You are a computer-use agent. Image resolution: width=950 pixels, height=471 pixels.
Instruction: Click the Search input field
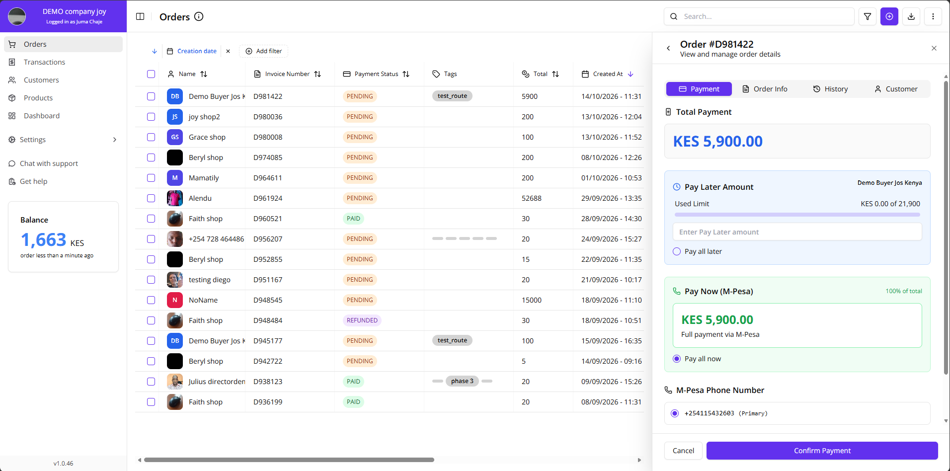pos(759,16)
